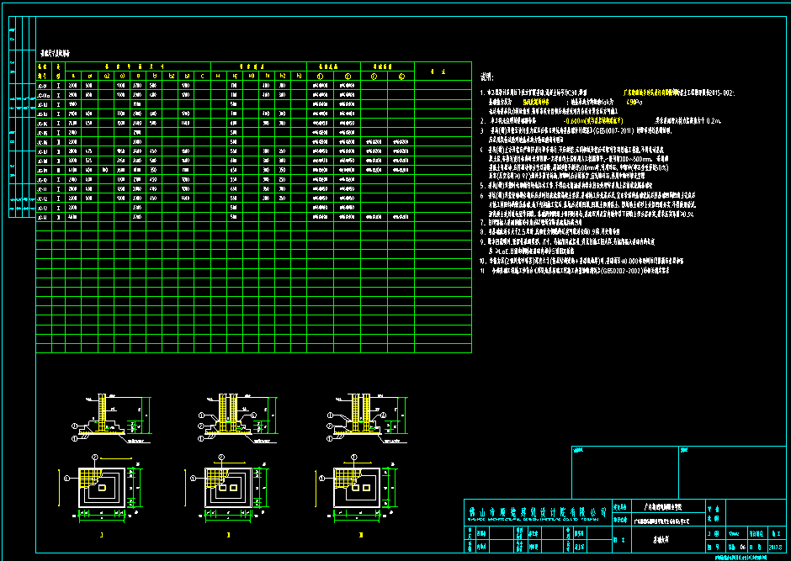Click the circled 2 rebar callout above type I plan

[x=95, y=458]
